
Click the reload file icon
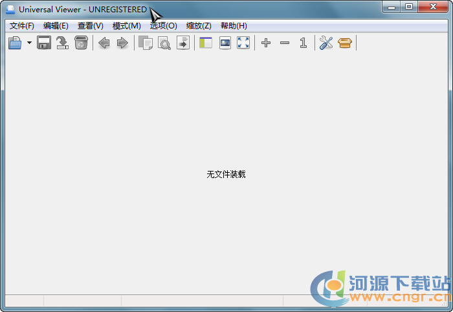tap(62, 43)
